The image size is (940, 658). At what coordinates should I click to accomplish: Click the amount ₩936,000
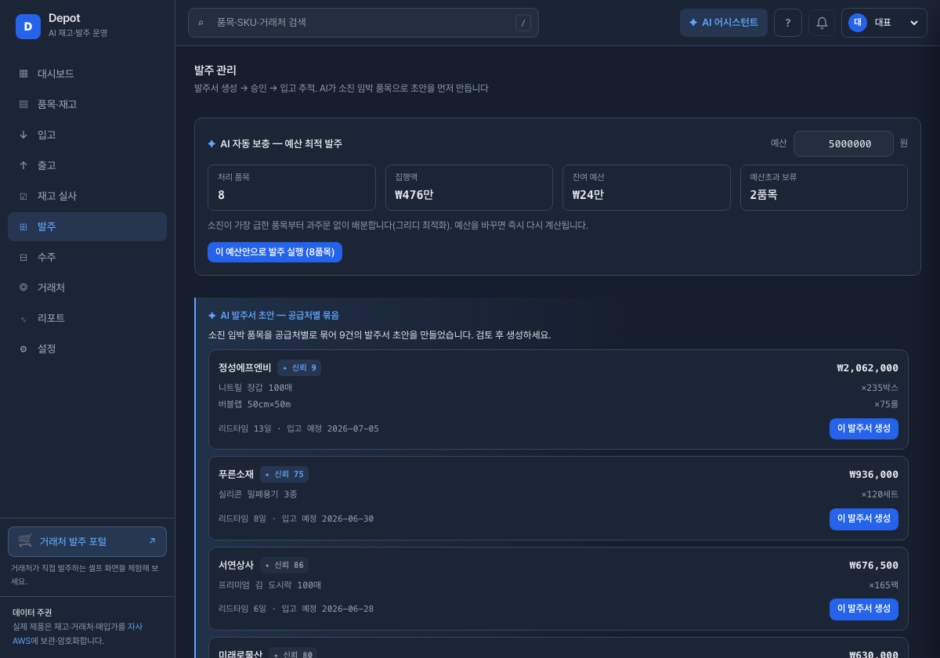pyautogui.click(x=874, y=474)
